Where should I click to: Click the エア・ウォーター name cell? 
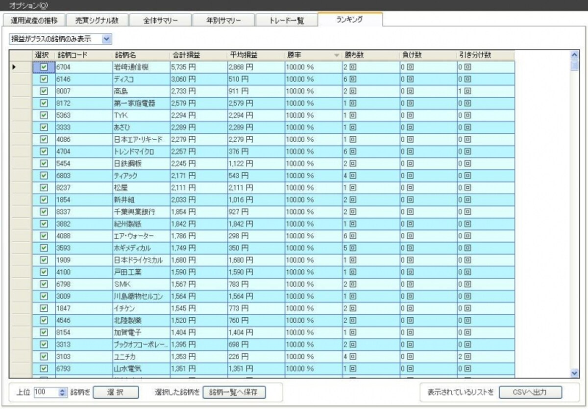tap(141, 235)
